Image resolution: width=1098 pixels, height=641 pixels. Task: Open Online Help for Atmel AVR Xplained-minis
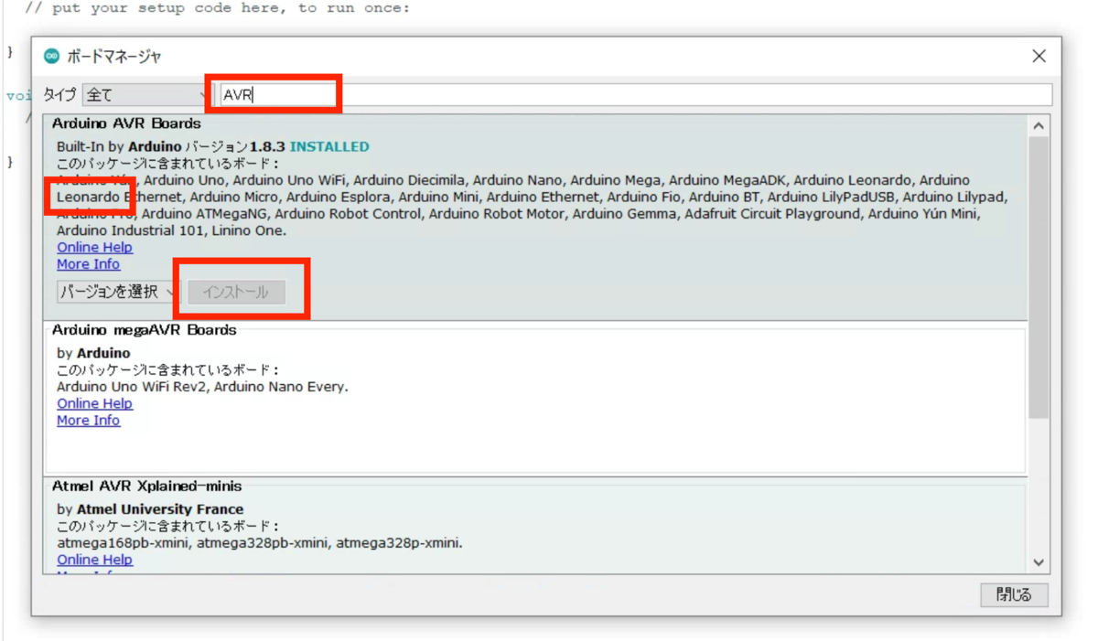pyautogui.click(x=94, y=560)
